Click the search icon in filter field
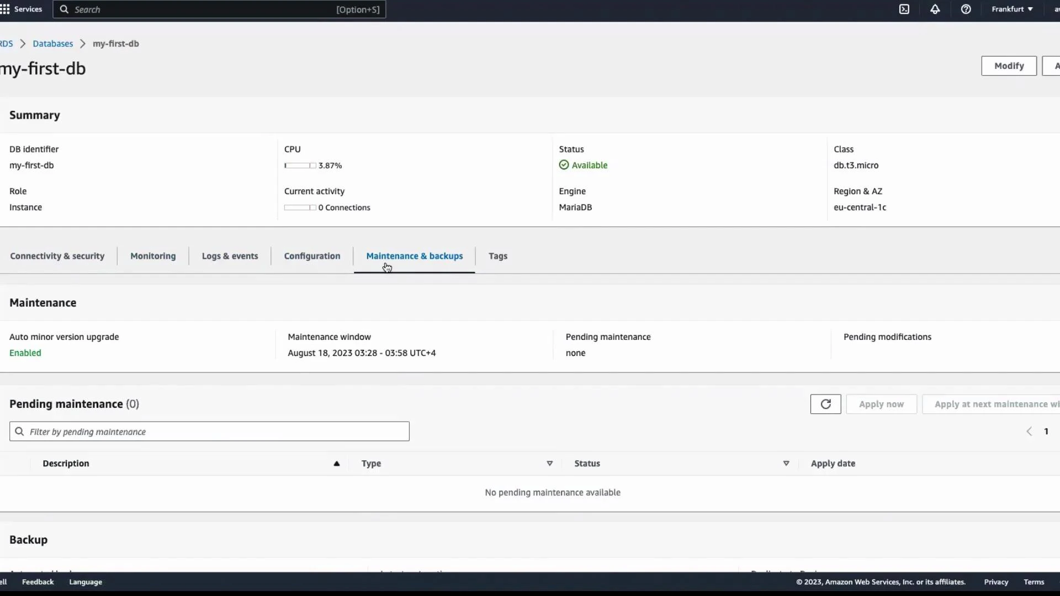Screen dimensions: 1060x596 (x=18, y=431)
